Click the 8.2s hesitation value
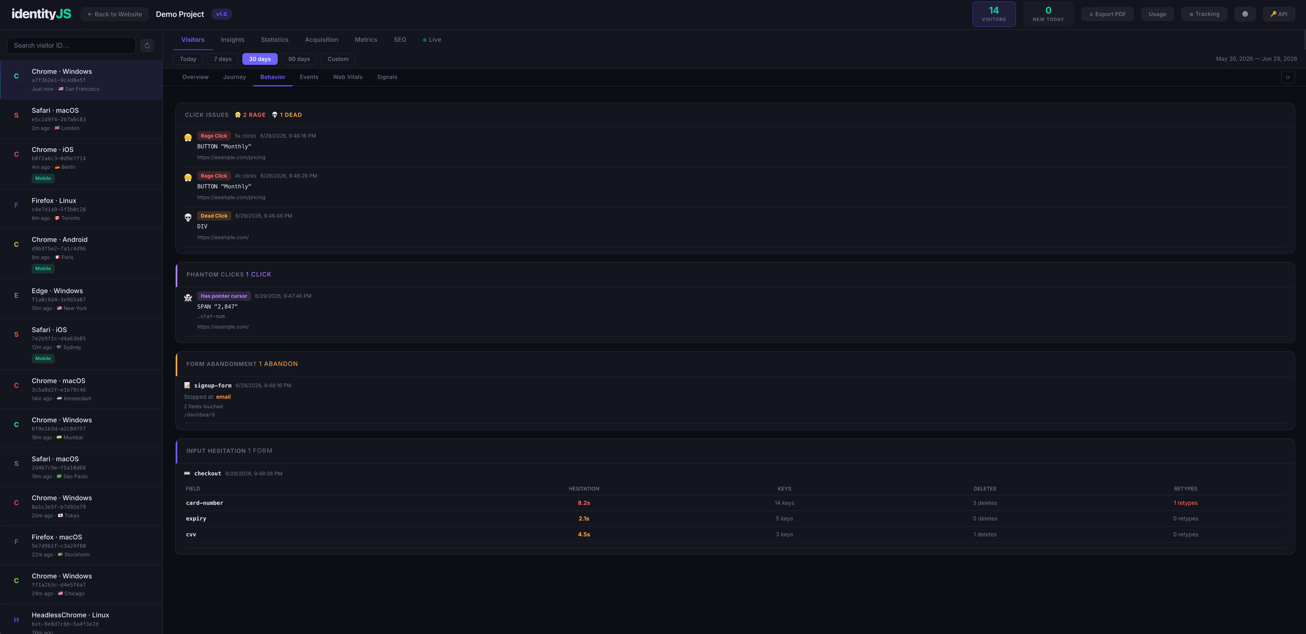 [584, 503]
